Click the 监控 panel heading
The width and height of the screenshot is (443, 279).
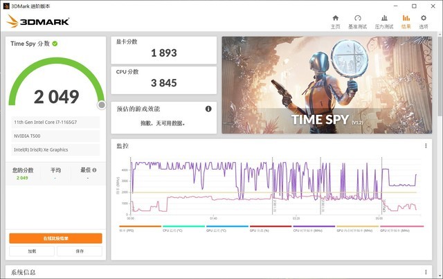coord(123,146)
